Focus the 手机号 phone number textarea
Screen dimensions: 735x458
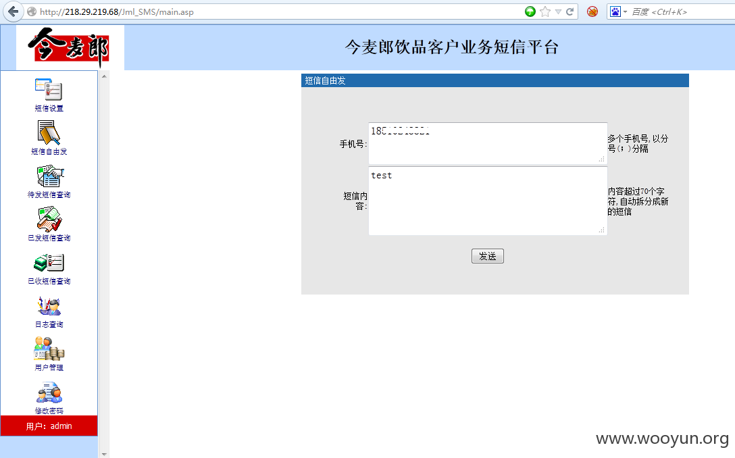click(488, 143)
